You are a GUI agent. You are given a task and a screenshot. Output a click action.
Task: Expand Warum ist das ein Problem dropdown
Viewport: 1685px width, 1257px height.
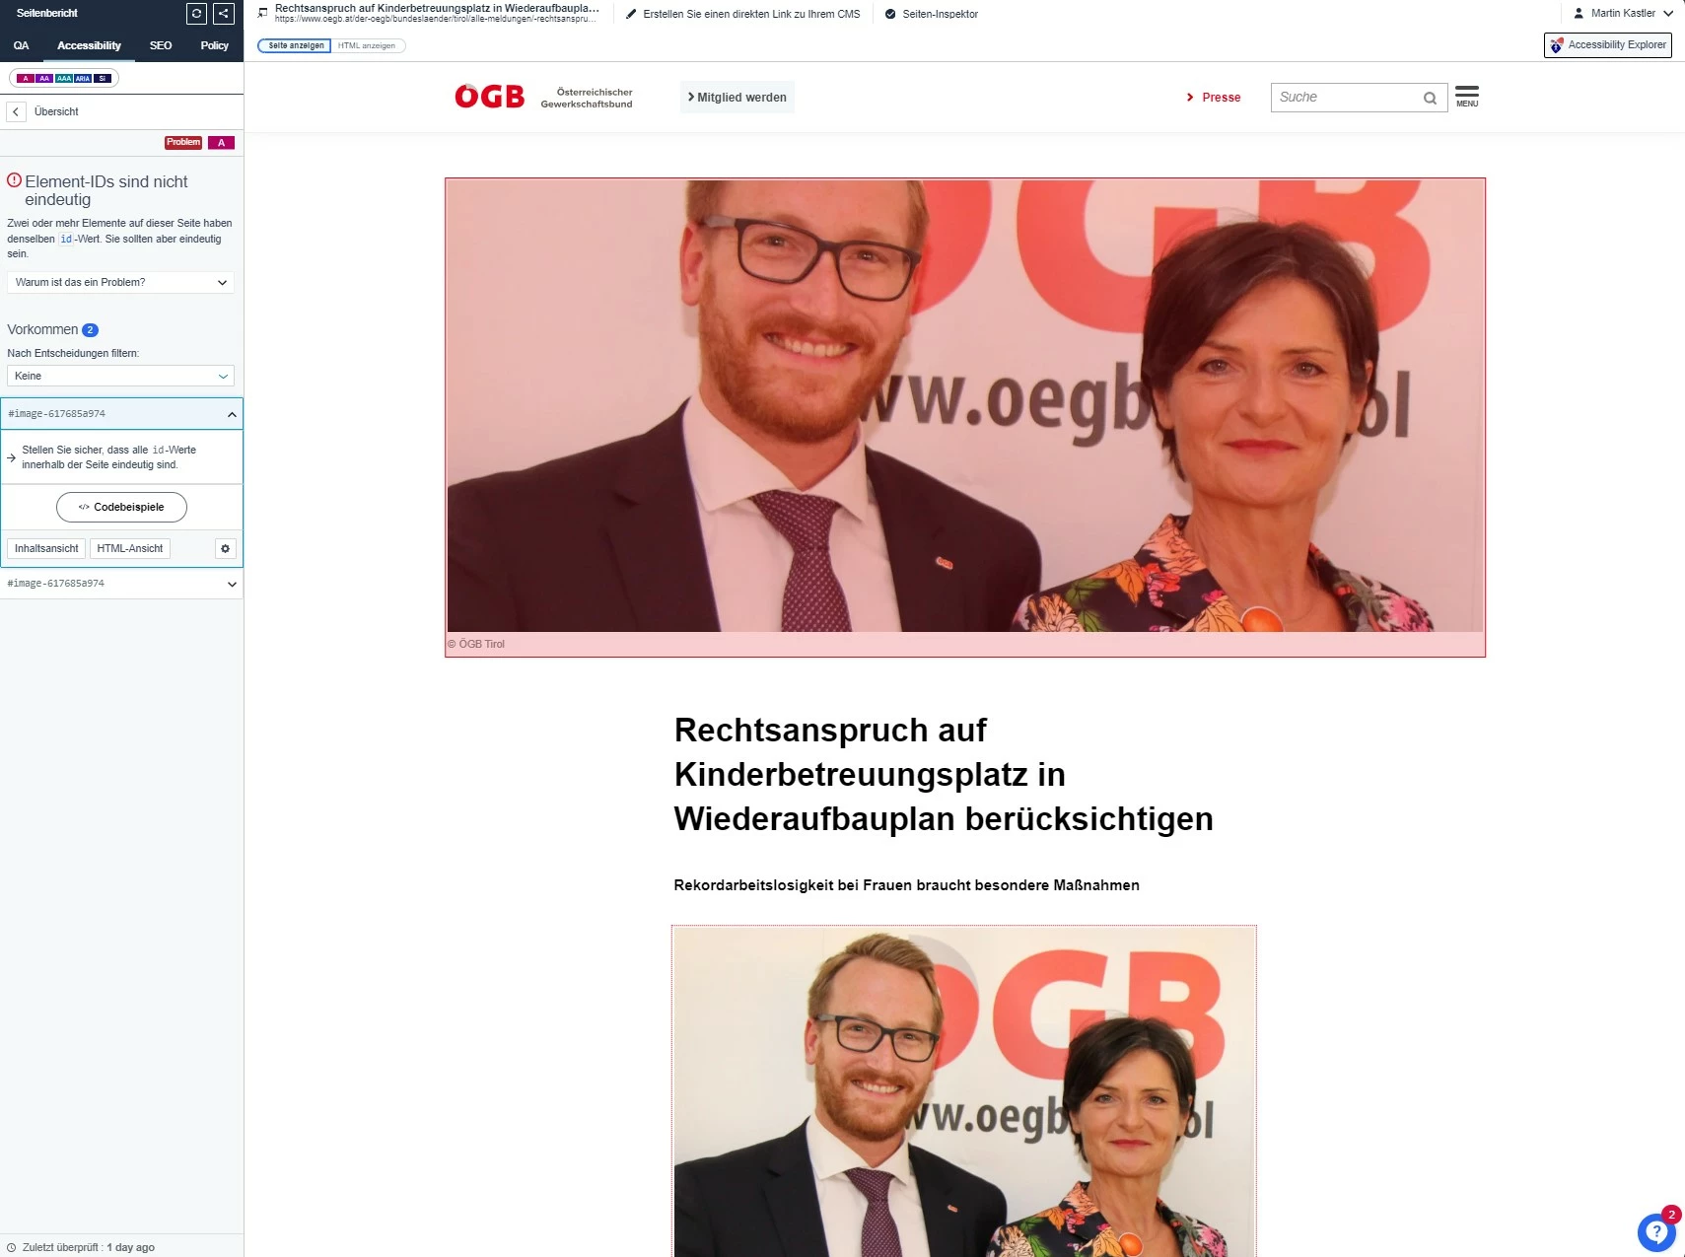(x=120, y=282)
